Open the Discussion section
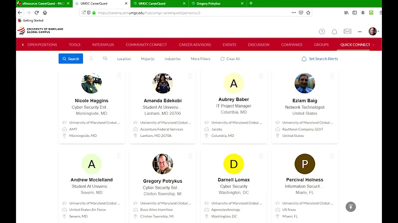 (259, 45)
